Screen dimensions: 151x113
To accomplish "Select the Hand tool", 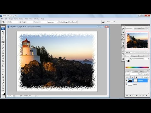I will coord(3,86).
